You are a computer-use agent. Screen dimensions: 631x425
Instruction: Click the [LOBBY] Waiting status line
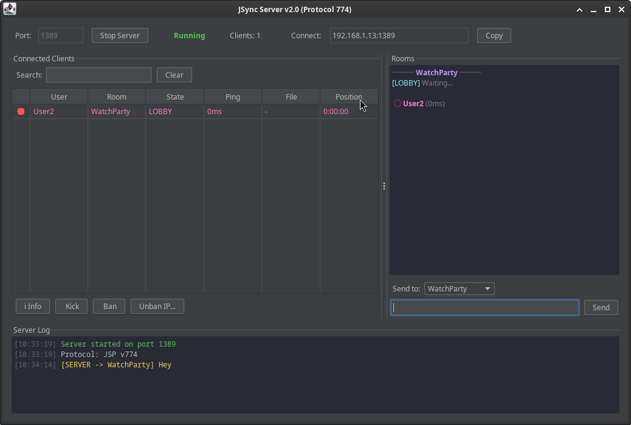(x=422, y=83)
